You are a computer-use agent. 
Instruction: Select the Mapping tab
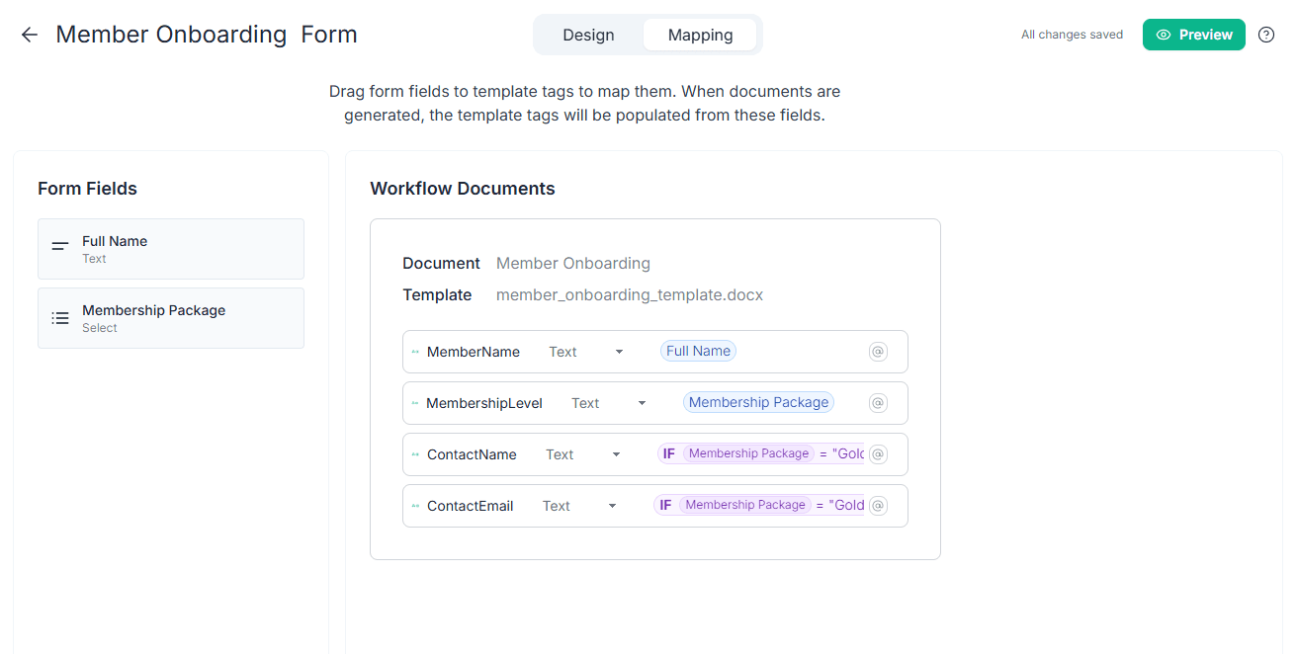(700, 34)
